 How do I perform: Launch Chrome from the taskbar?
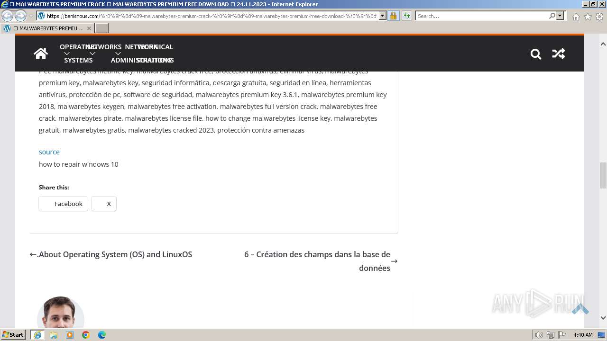(x=86, y=334)
